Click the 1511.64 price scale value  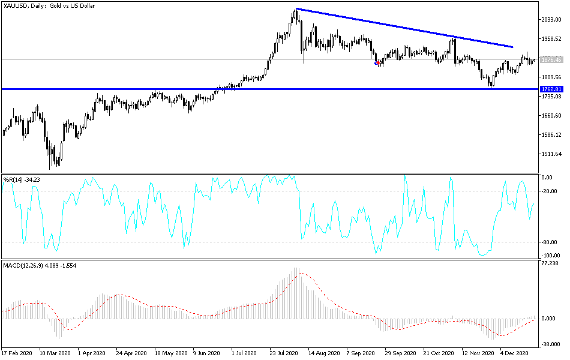pyautogui.click(x=551, y=154)
